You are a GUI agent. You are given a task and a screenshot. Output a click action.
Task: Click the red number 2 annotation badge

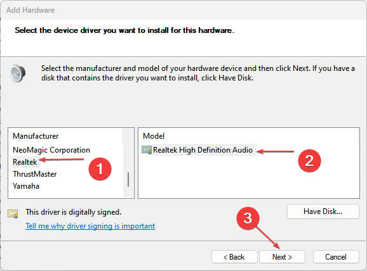(309, 161)
